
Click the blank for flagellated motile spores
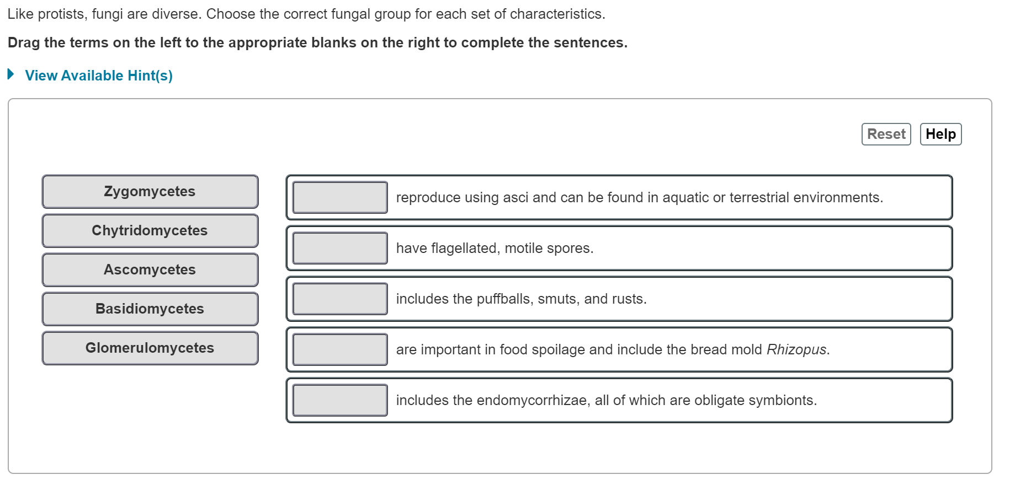(x=339, y=248)
